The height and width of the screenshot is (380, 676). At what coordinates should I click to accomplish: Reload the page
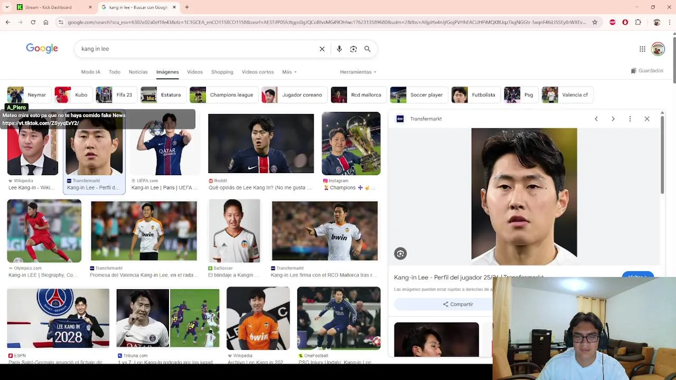click(33, 22)
